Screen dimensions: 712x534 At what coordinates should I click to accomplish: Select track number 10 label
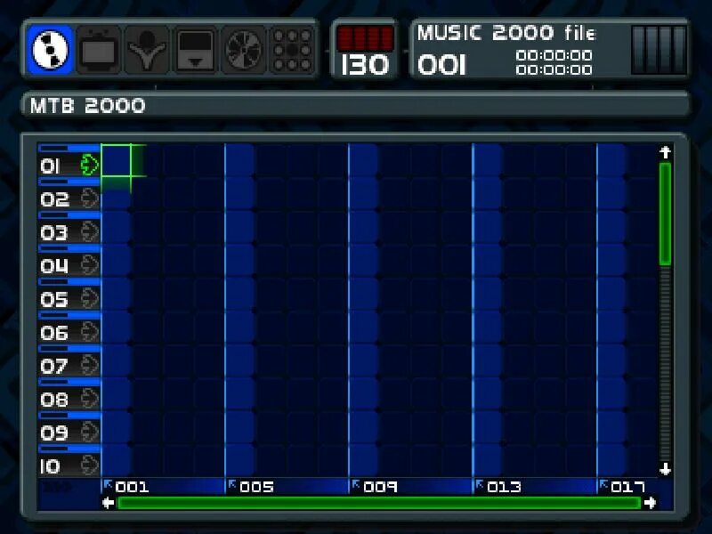50,466
